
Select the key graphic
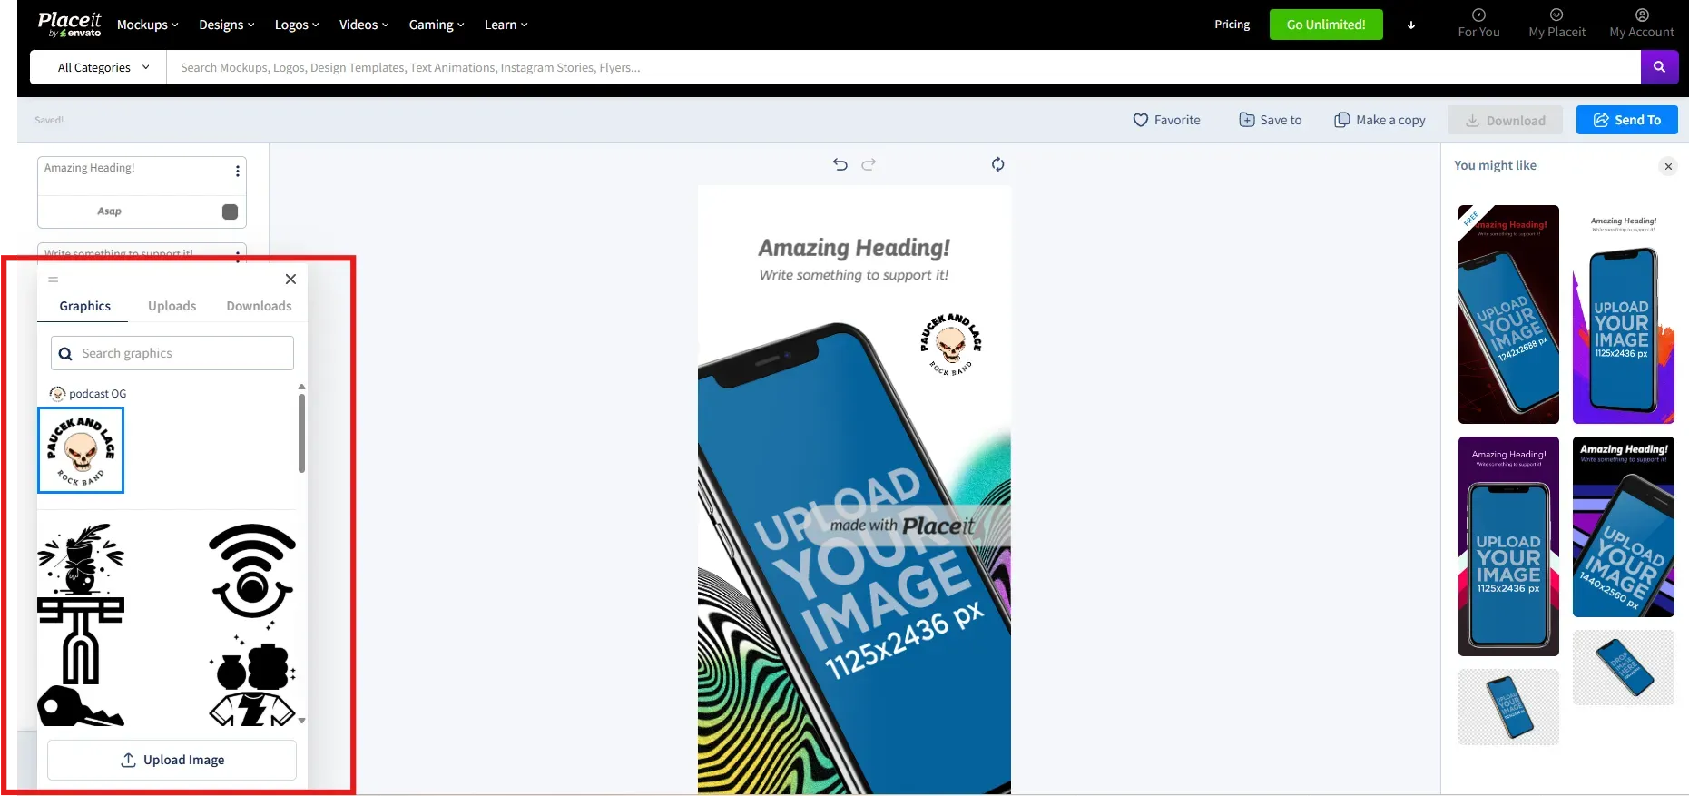pyautogui.click(x=80, y=706)
